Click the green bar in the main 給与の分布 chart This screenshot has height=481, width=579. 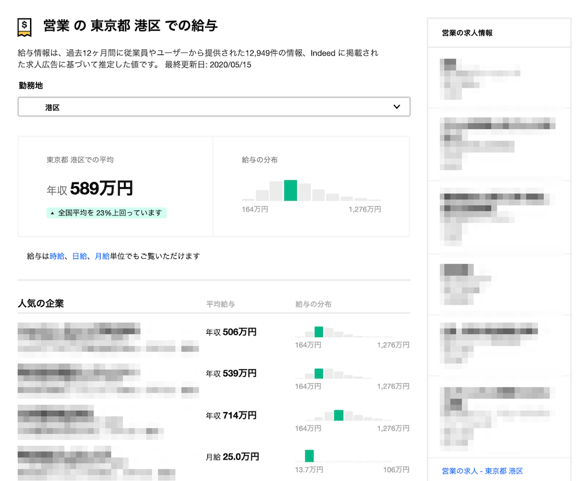[291, 191]
